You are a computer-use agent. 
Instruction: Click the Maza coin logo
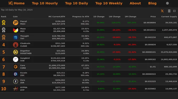(15, 30)
